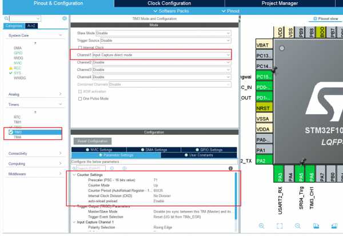
Task: Click the first info icon next to parameter search
Action: click(x=112, y=168)
